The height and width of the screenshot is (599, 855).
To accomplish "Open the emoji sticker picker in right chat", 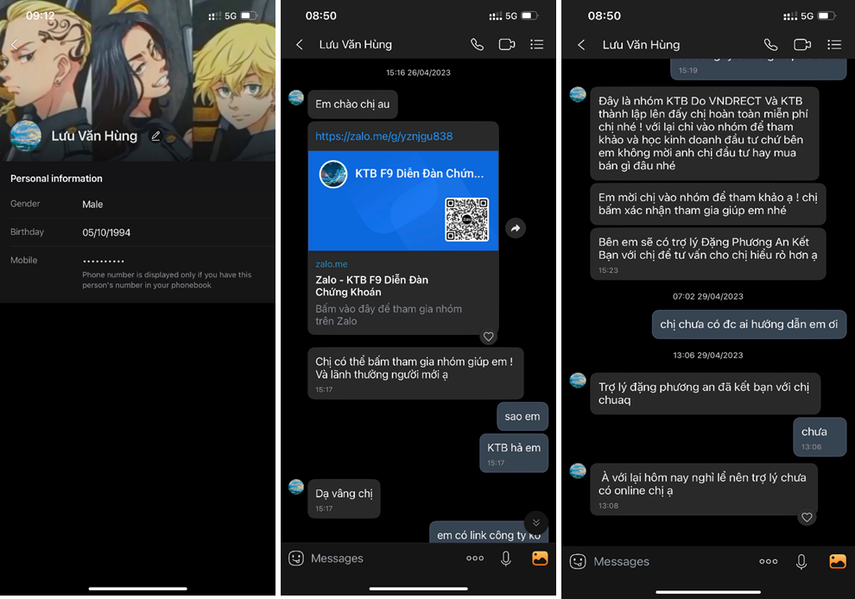I will [x=578, y=561].
